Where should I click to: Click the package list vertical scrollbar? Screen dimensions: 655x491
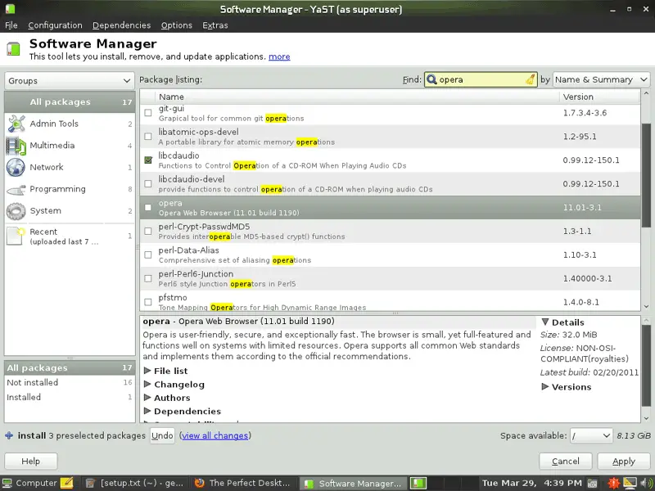645,205
